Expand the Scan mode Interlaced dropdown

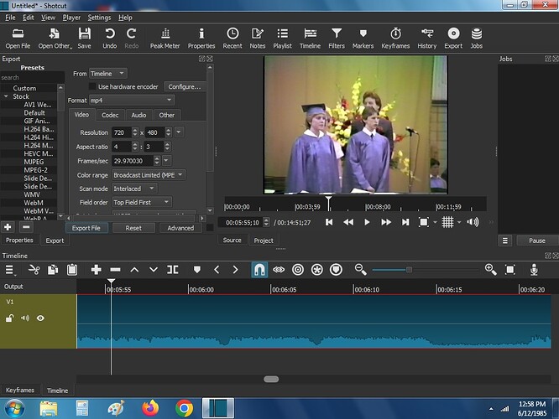[x=134, y=189]
